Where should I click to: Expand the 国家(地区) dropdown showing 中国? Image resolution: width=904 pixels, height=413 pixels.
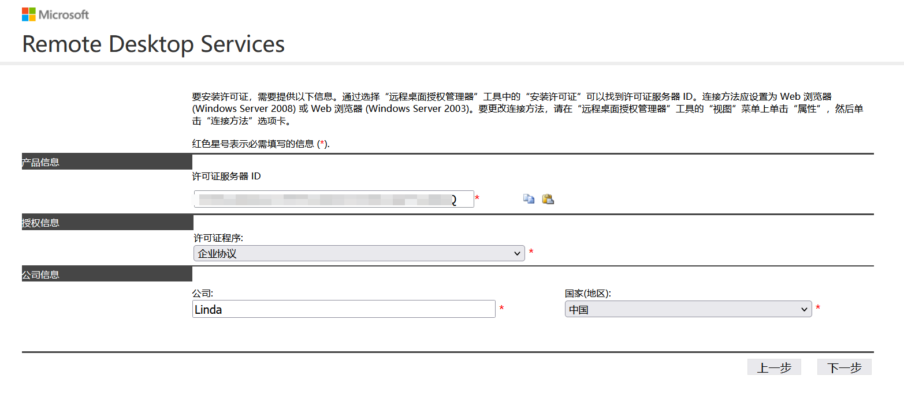[688, 309]
